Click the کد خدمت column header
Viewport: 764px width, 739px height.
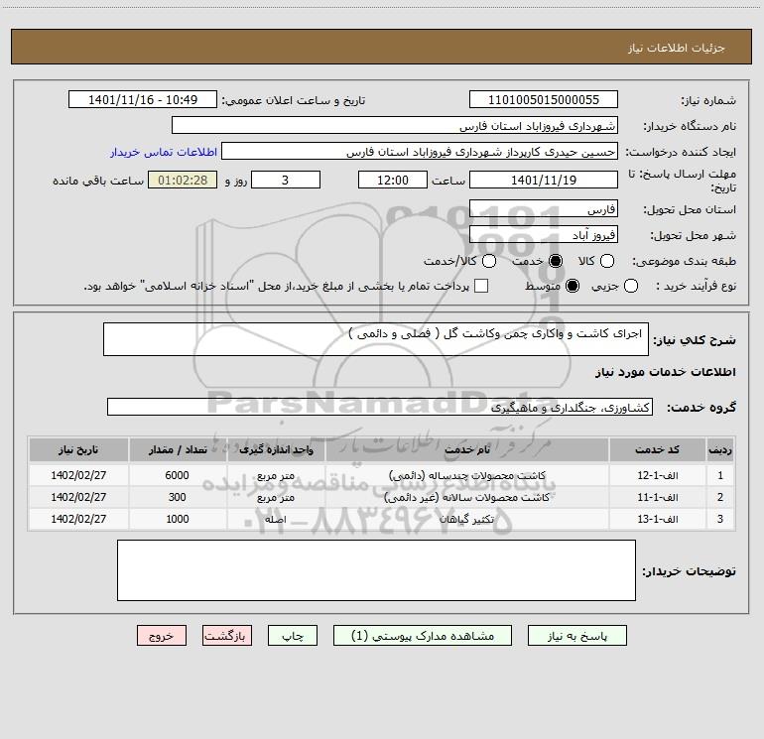click(657, 449)
